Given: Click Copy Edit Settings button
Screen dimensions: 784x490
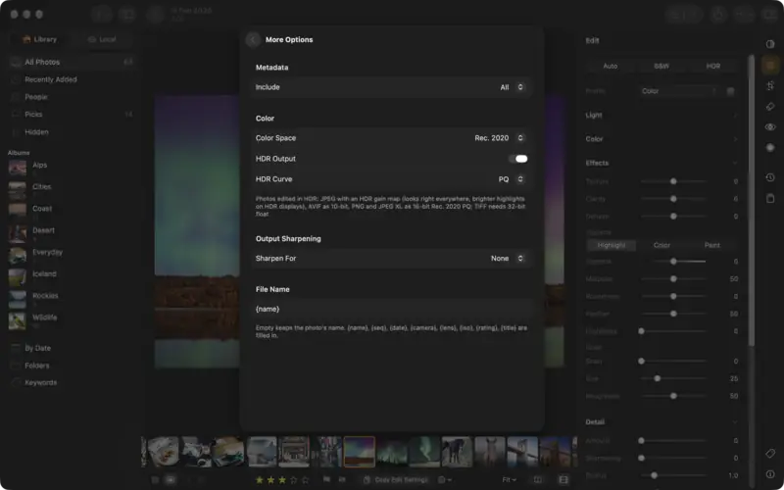Looking at the screenshot, I should 396,480.
